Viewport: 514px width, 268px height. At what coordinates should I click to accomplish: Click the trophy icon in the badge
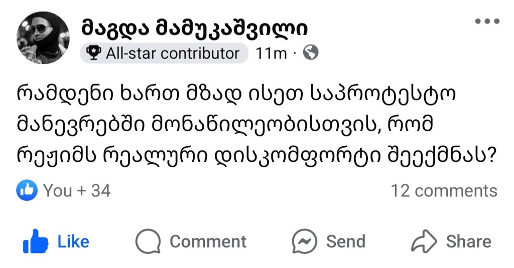93,53
